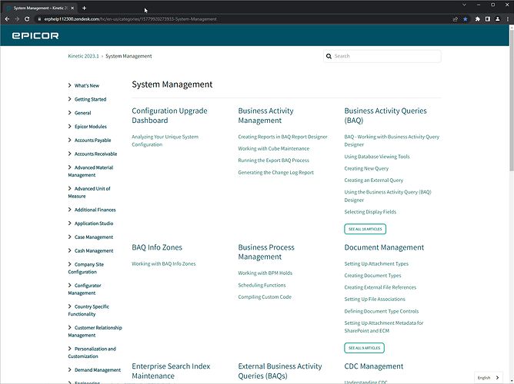Click the page vertical scrollbar thumb

(x=512, y=100)
